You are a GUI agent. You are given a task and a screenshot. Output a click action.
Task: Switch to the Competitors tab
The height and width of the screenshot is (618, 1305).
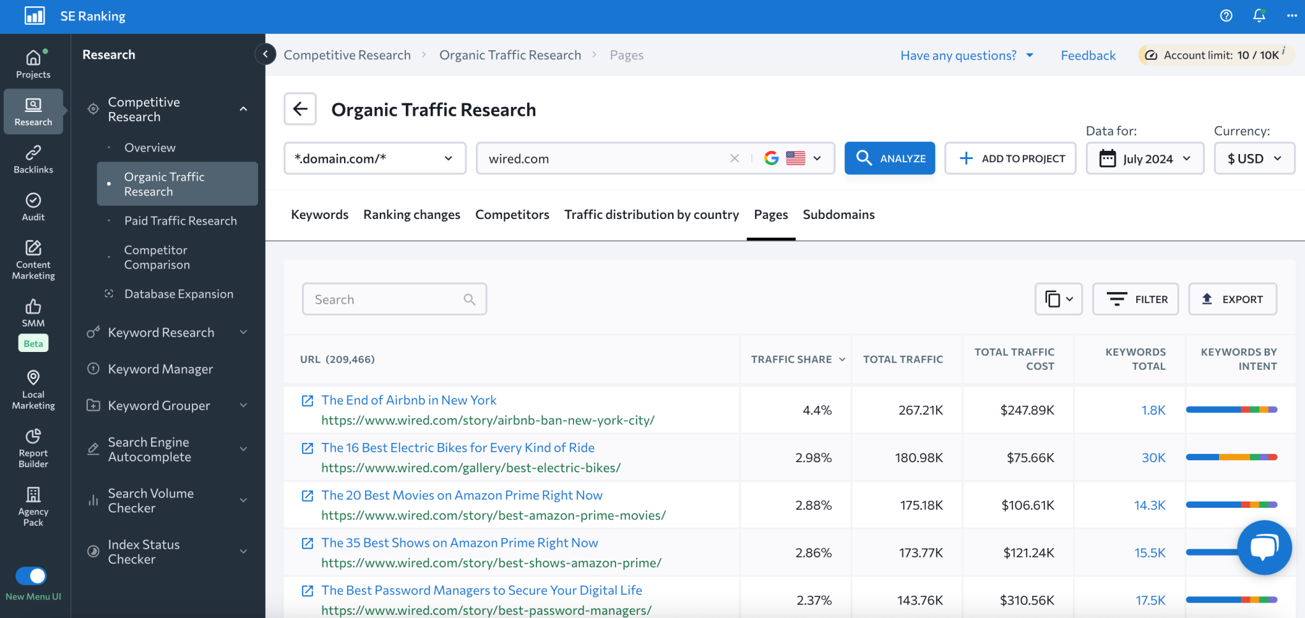pyautogui.click(x=512, y=214)
